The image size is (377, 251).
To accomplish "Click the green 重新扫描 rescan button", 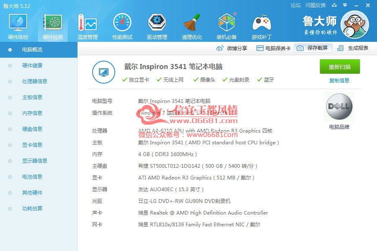I will point(340,67).
